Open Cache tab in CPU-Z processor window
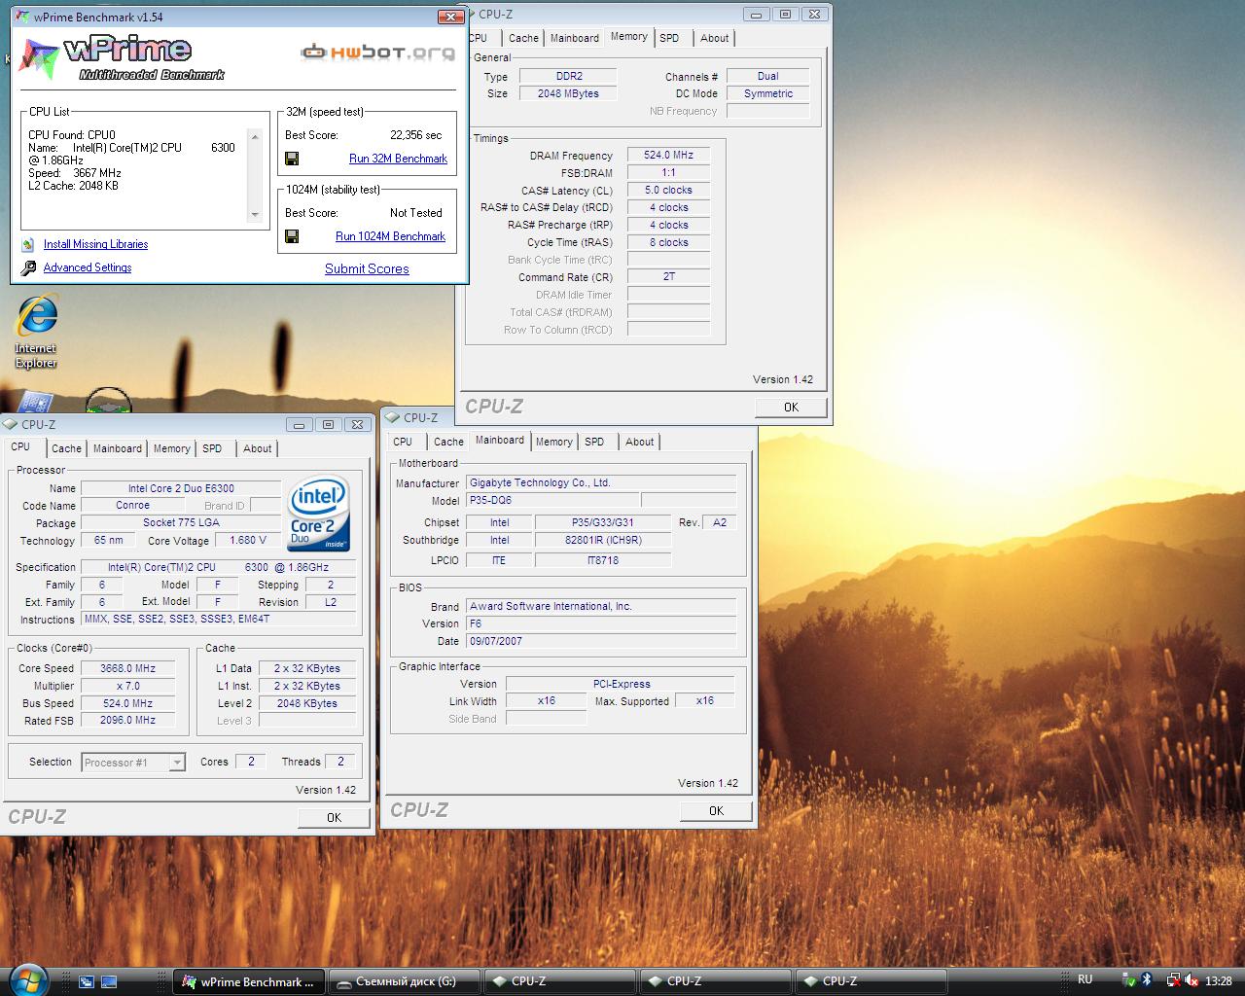 coord(66,448)
